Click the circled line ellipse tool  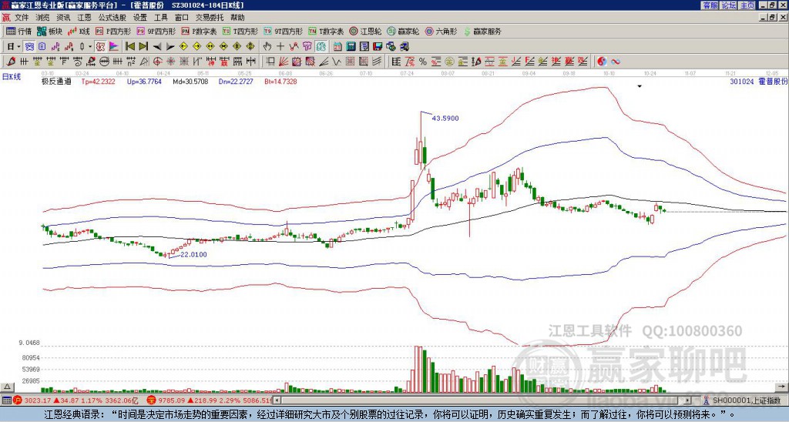[x=104, y=62]
